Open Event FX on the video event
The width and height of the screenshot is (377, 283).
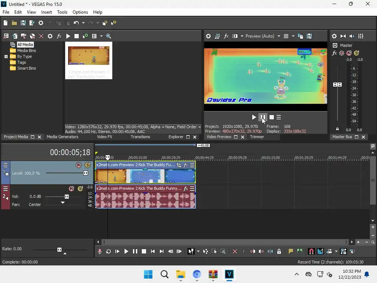click(x=186, y=165)
